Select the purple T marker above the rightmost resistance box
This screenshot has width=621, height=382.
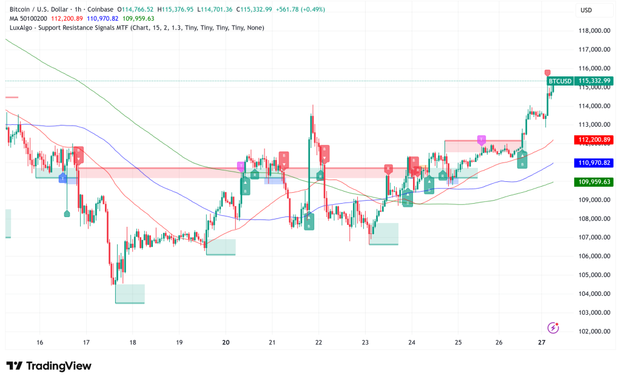point(482,139)
